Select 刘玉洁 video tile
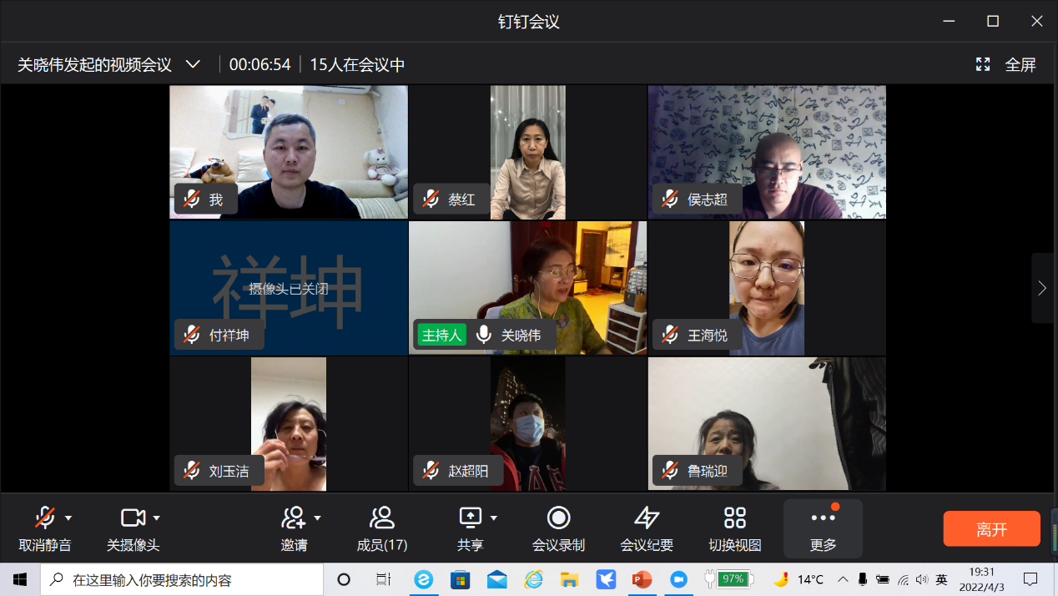This screenshot has width=1058, height=596. click(289, 424)
